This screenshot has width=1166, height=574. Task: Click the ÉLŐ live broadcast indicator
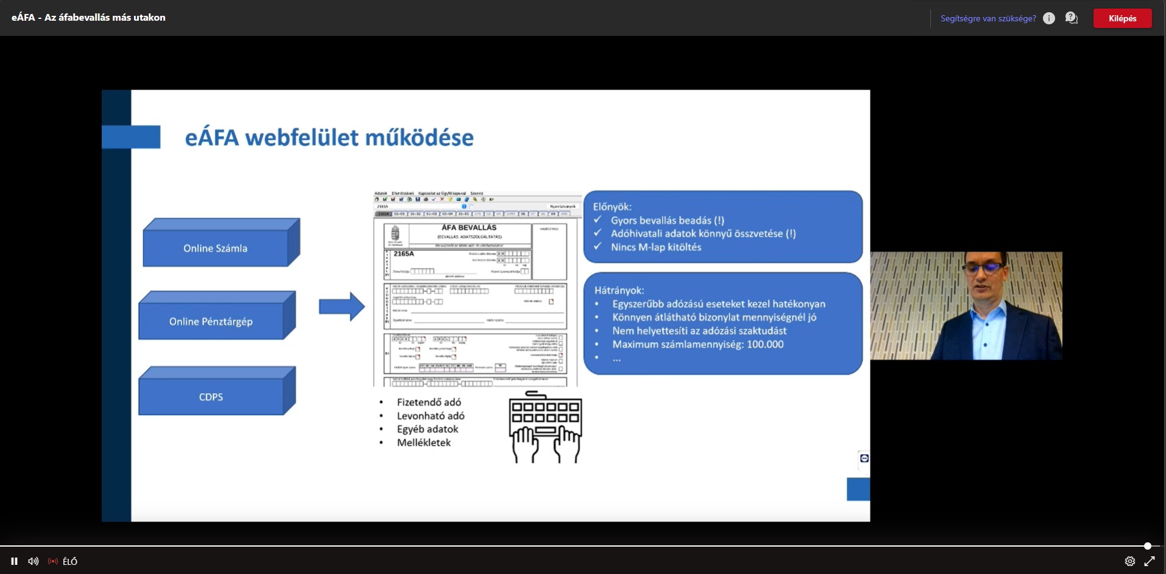pos(63,561)
